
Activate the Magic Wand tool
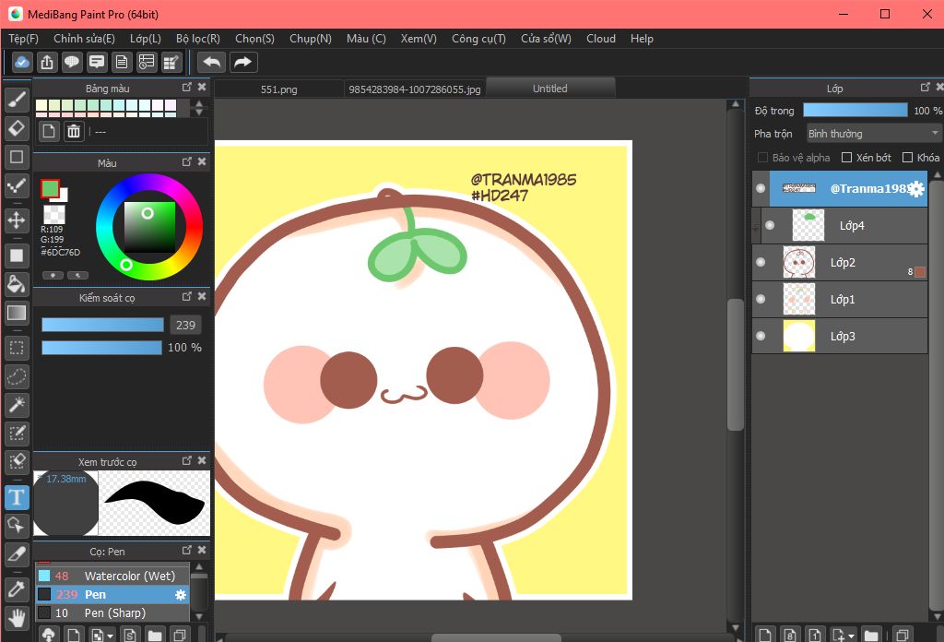[x=16, y=403]
